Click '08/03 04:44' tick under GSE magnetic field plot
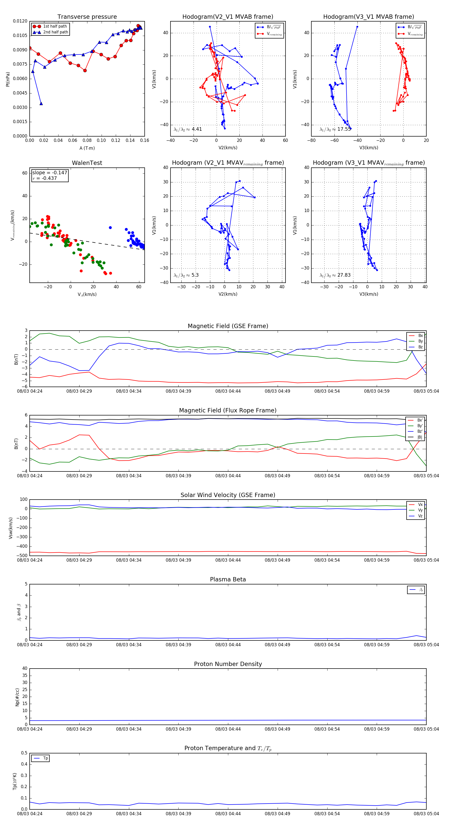 [228, 391]
